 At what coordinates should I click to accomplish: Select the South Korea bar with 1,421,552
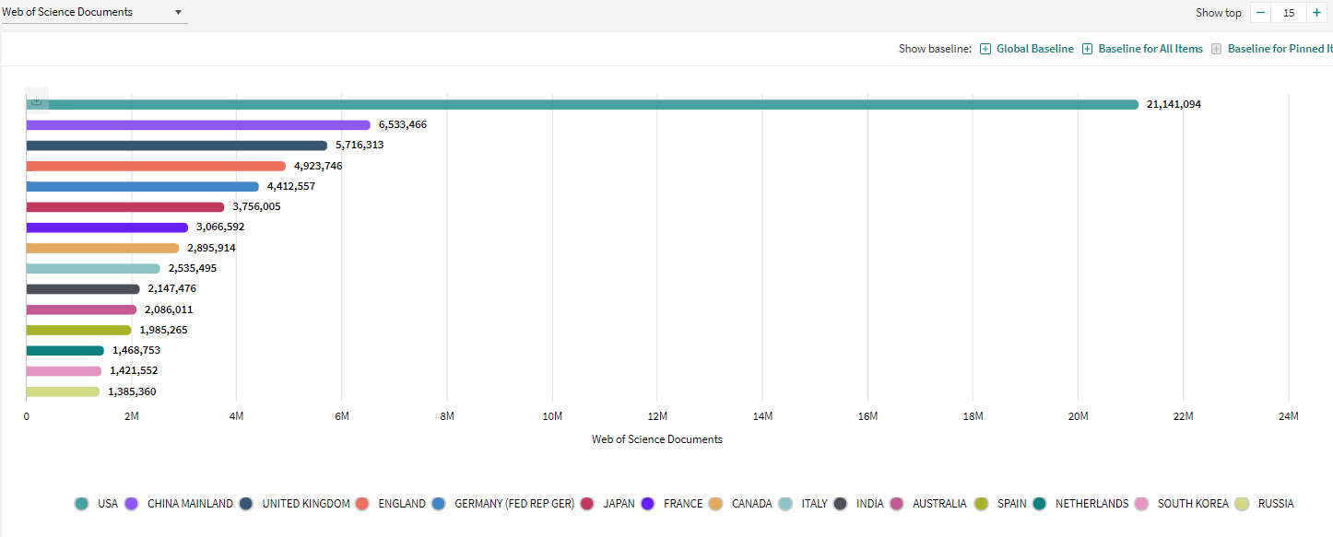pos(64,371)
